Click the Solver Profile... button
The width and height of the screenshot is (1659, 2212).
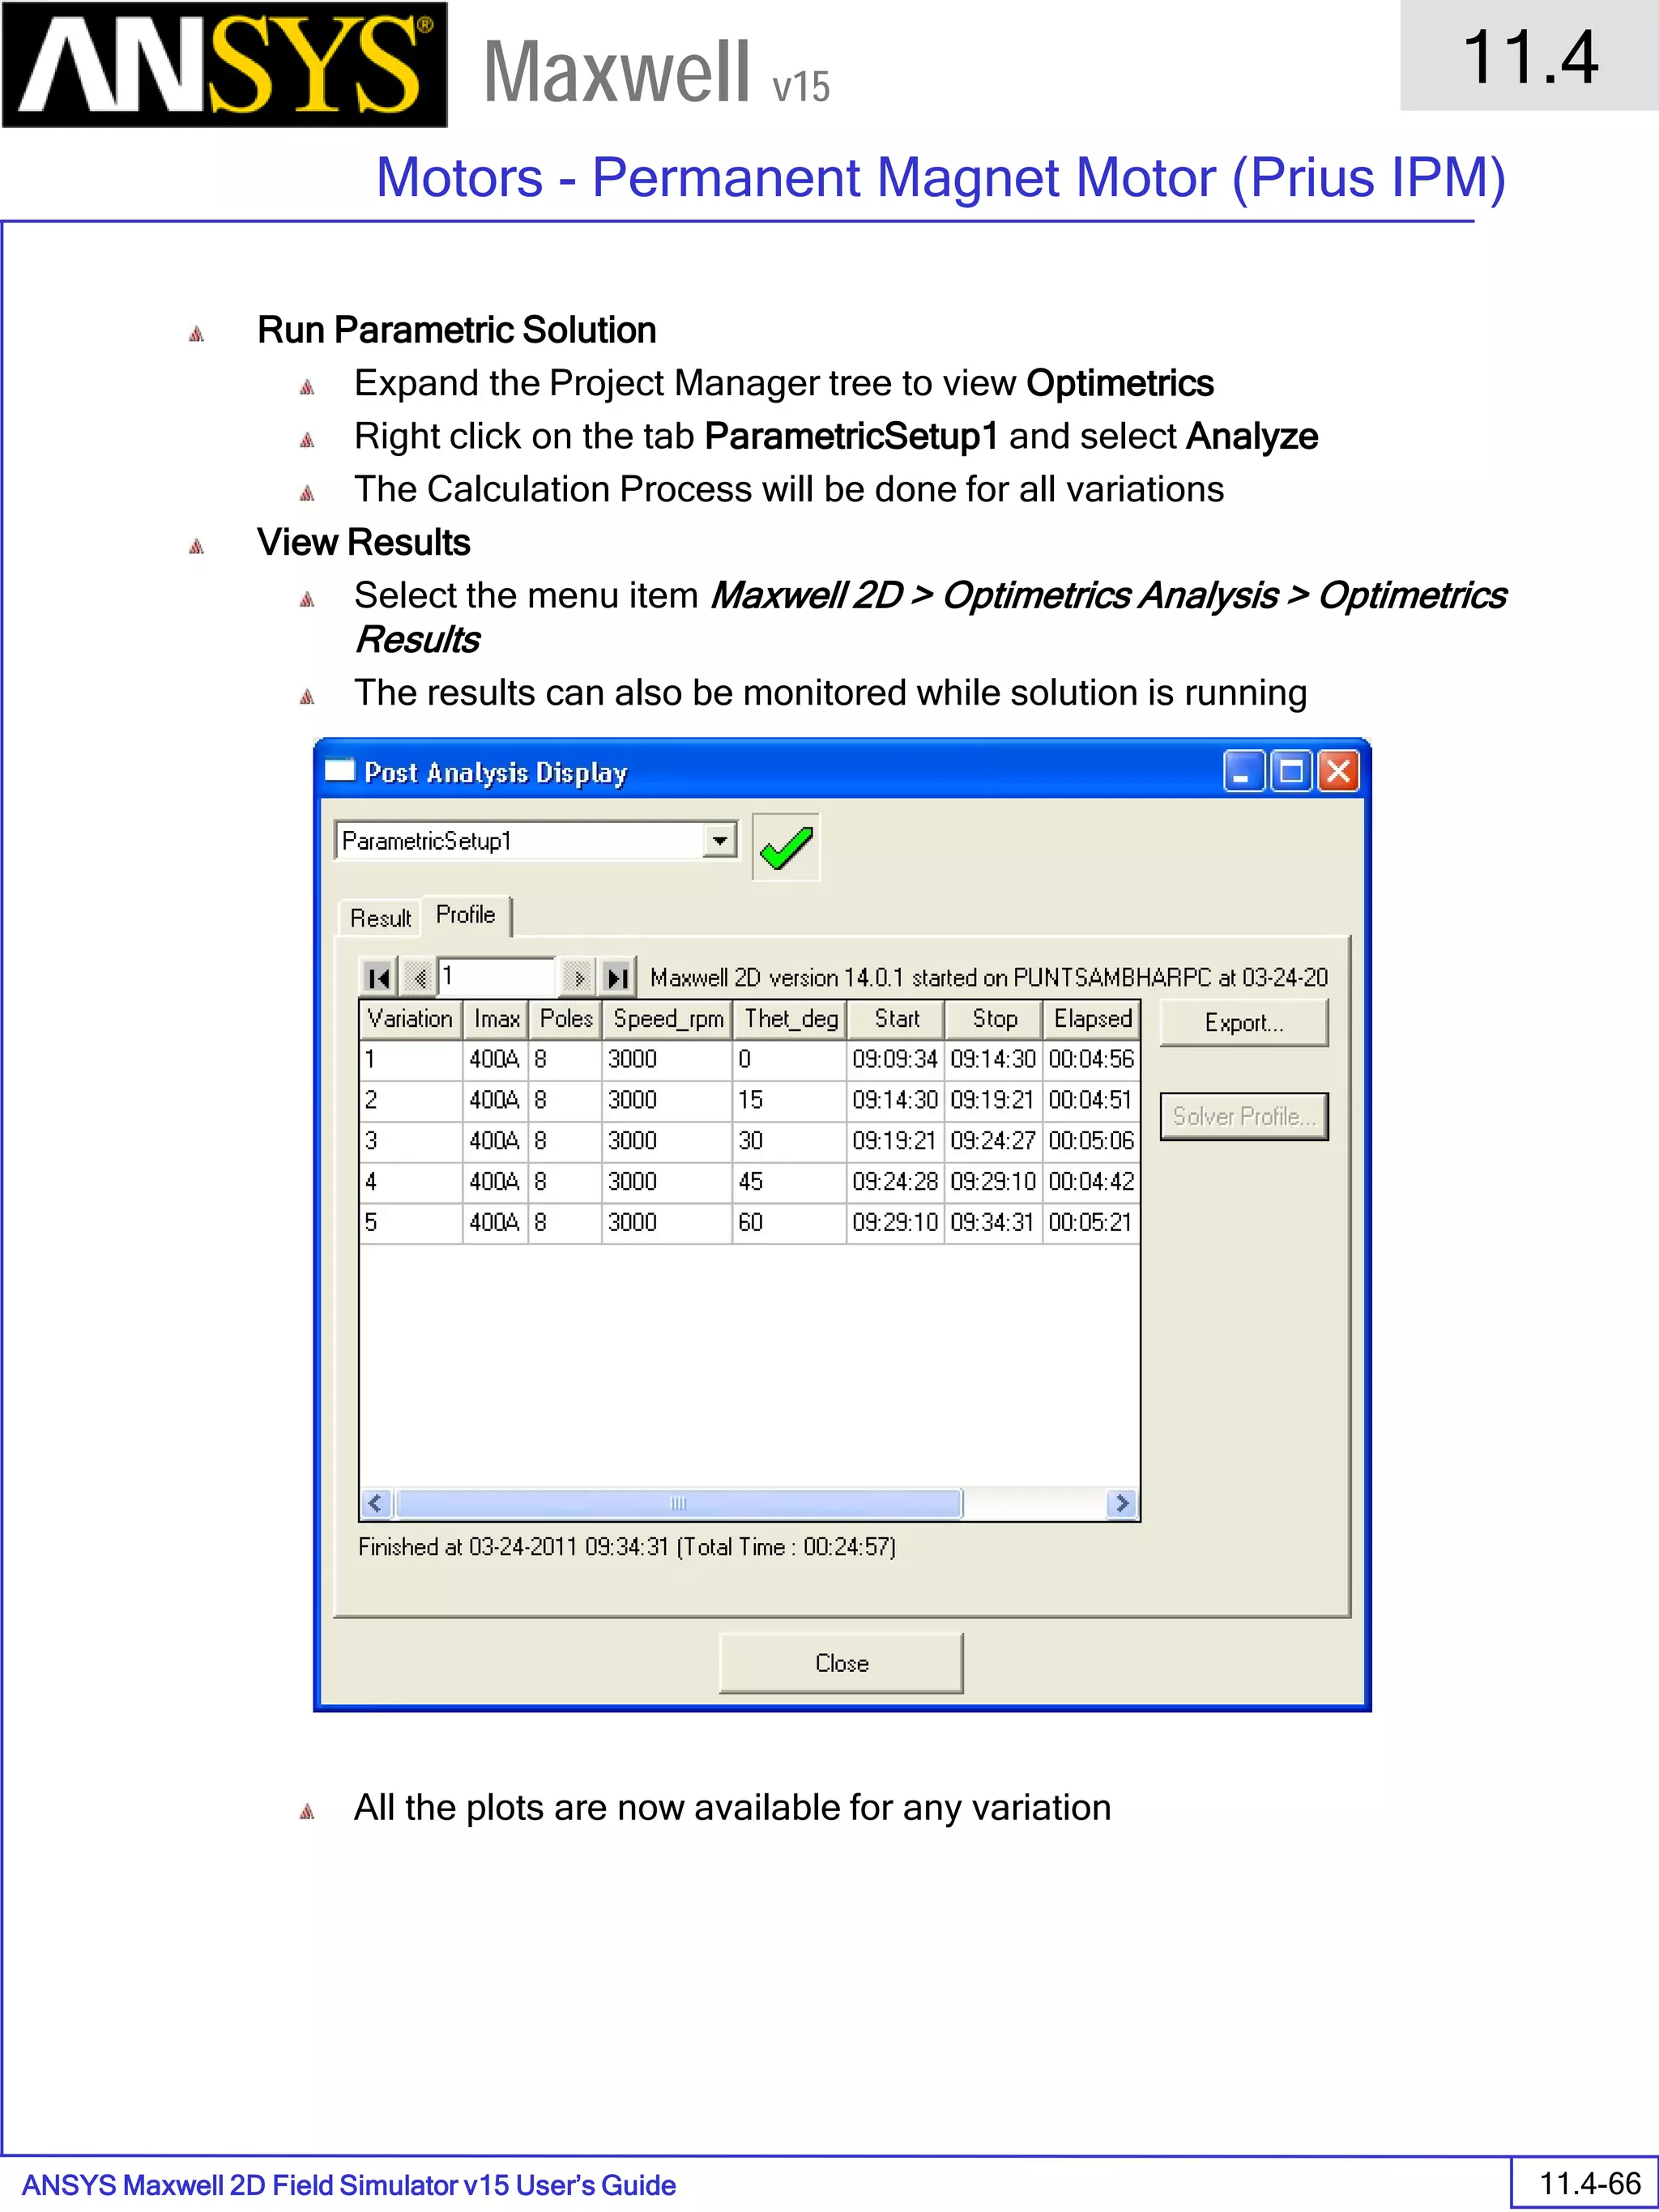[1244, 1116]
